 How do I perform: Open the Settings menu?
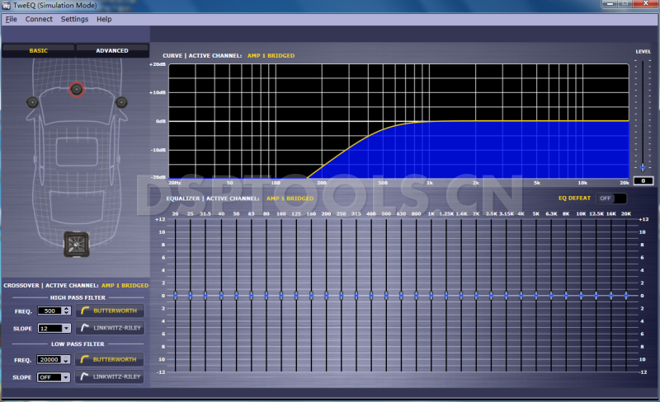coord(74,19)
